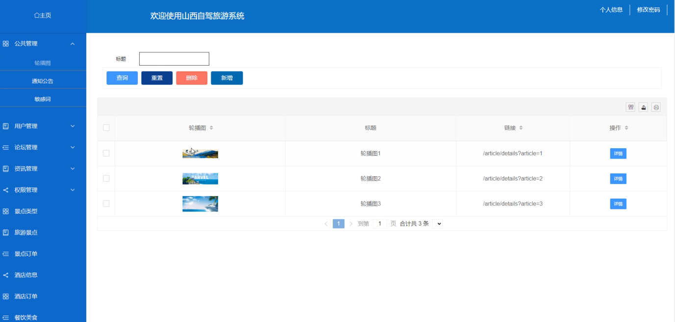The image size is (675, 322).
Task: Check the box for 轮播图1 row
Action: [x=106, y=153]
